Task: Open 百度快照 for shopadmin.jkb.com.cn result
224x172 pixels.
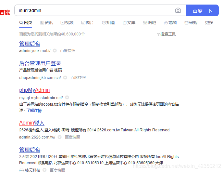Action: (78, 77)
